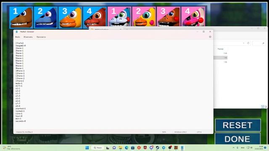Image resolution: width=269 pixels, height=151 pixels.
Task: Launch Microsoft Edge from the taskbar
Action: (x=127, y=148)
